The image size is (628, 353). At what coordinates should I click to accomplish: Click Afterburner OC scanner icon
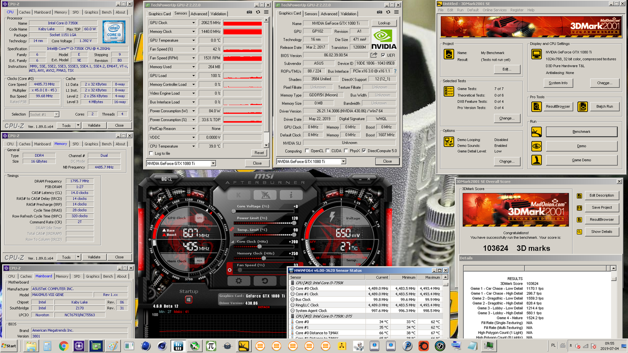click(x=166, y=179)
